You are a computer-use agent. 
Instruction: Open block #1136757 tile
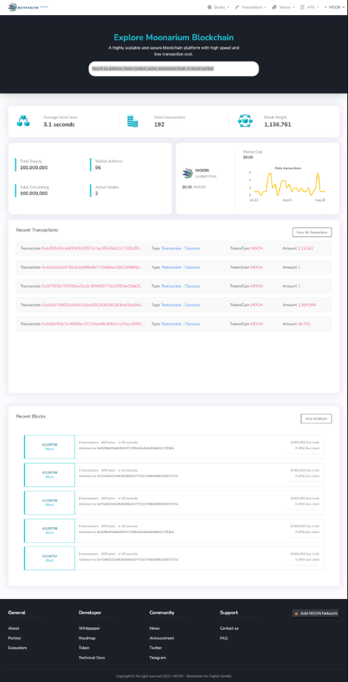point(49,558)
